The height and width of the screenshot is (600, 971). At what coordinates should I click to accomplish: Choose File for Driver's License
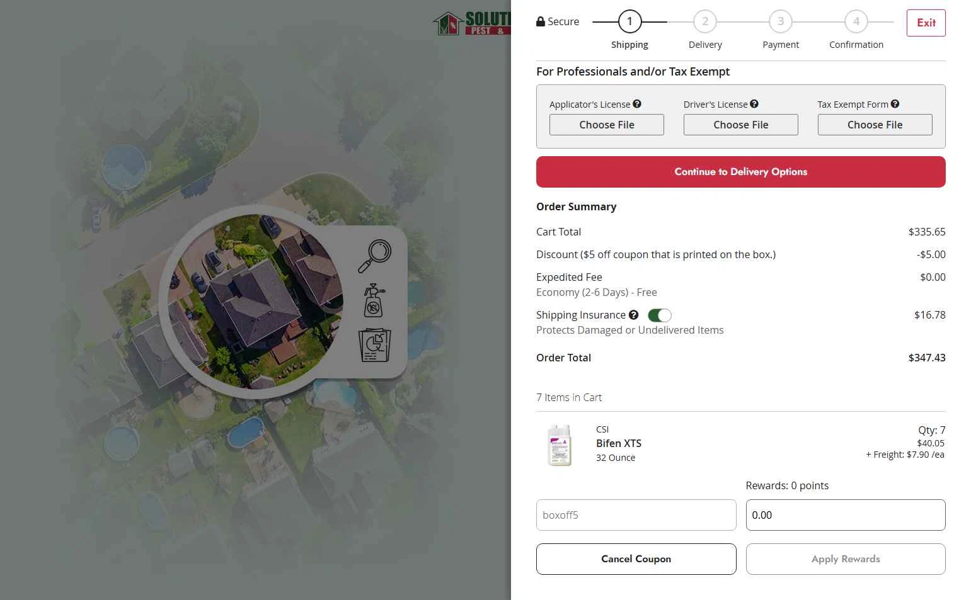[x=741, y=125]
